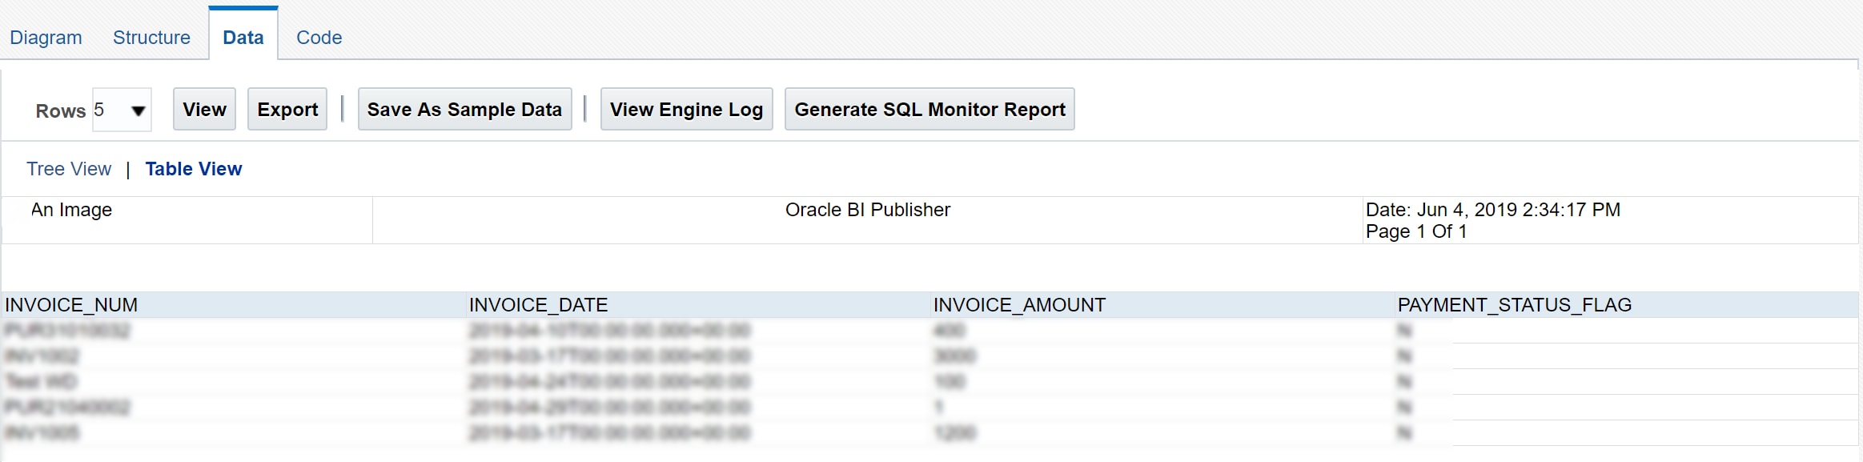Open the Diagram tab
Viewport: 1863px width, 462px height.
[x=46, y=38]
